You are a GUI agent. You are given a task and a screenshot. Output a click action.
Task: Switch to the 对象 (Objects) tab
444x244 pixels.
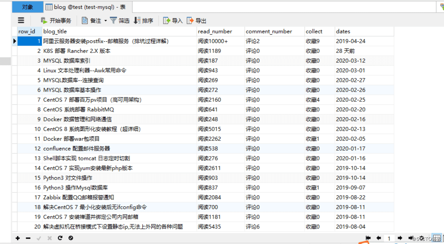click(x=27, y=7)
